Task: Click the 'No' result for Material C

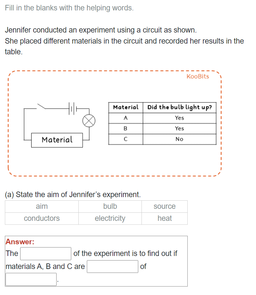Action: point(179,139)
